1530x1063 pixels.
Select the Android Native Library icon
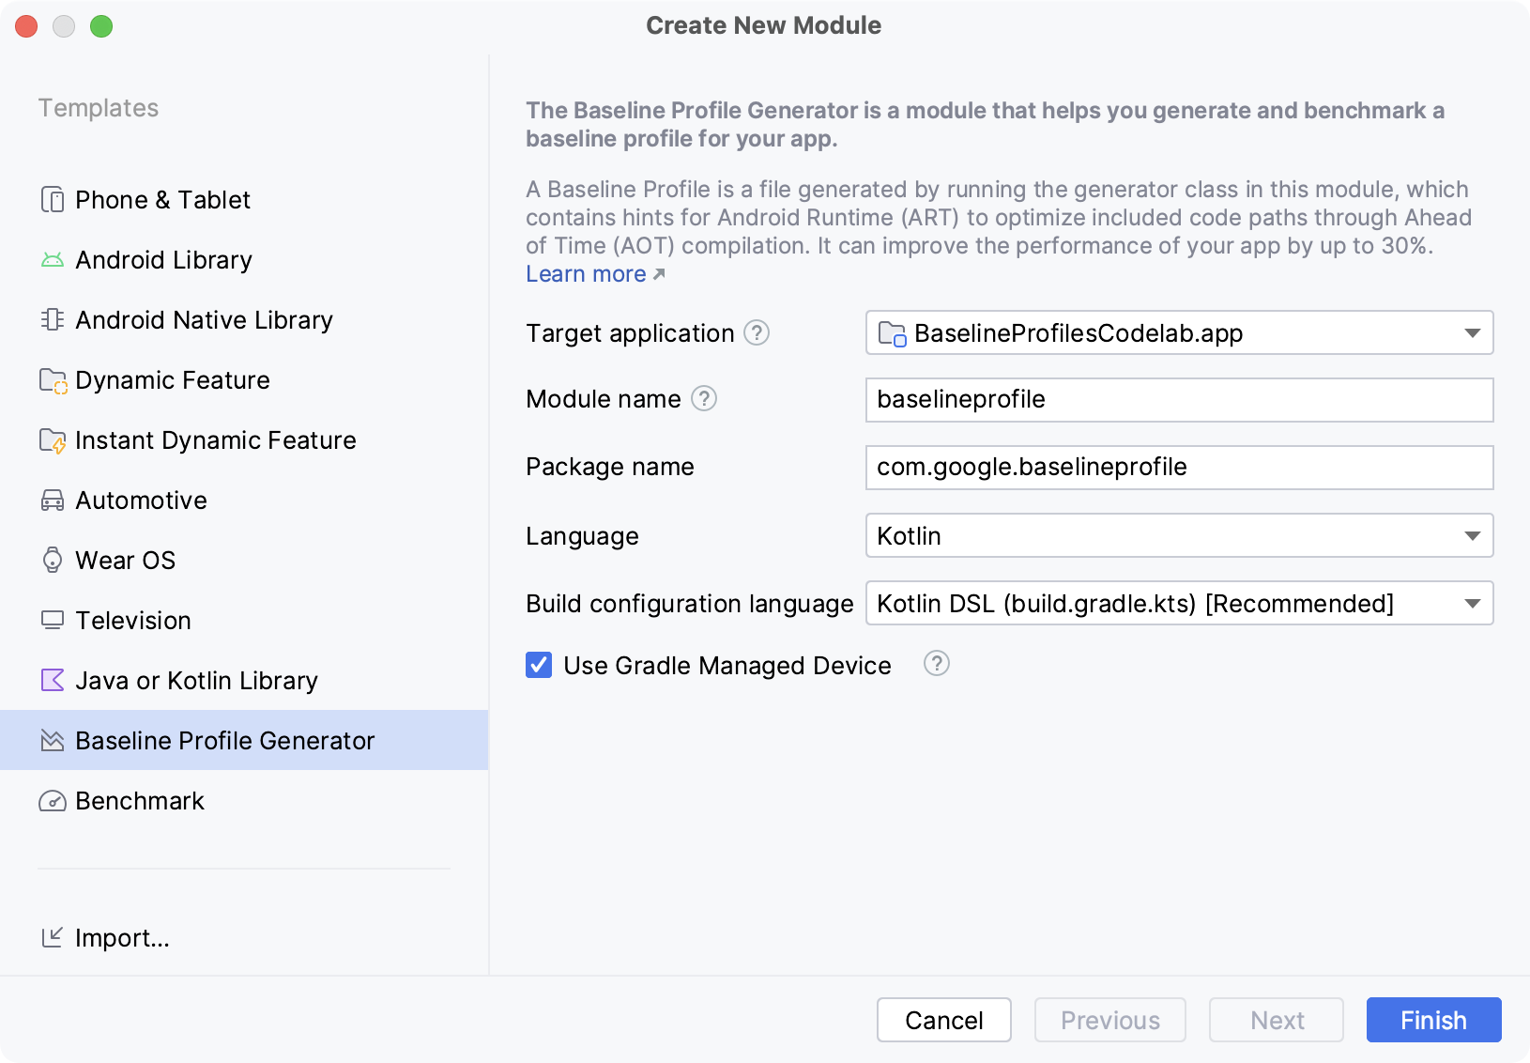[x=53, y=319]
